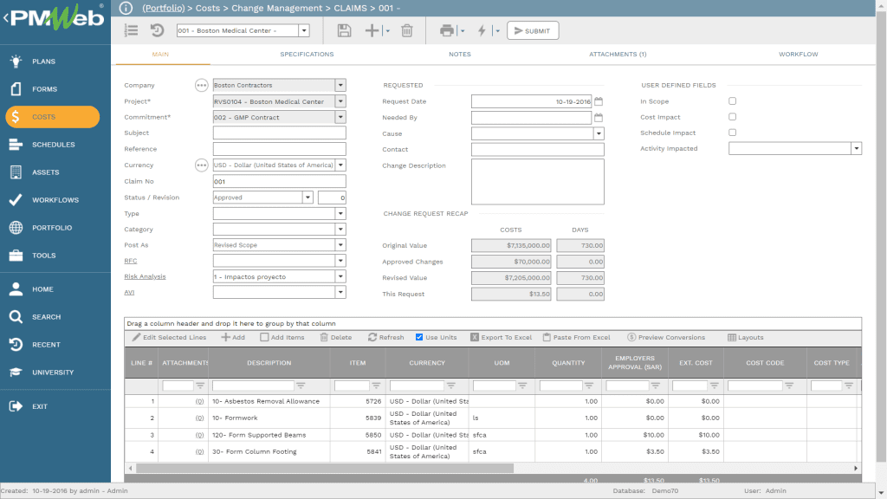Image resolution: width=887 pixels, height=499 pixels.
Task: Switch to Notes tab
Action: click(459, 55)
